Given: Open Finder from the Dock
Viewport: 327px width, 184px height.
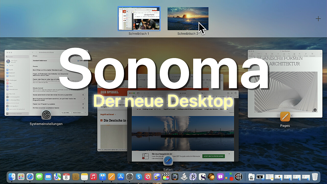Looking at the screenshot, I should pyautogui.click(x=12, y=177).
